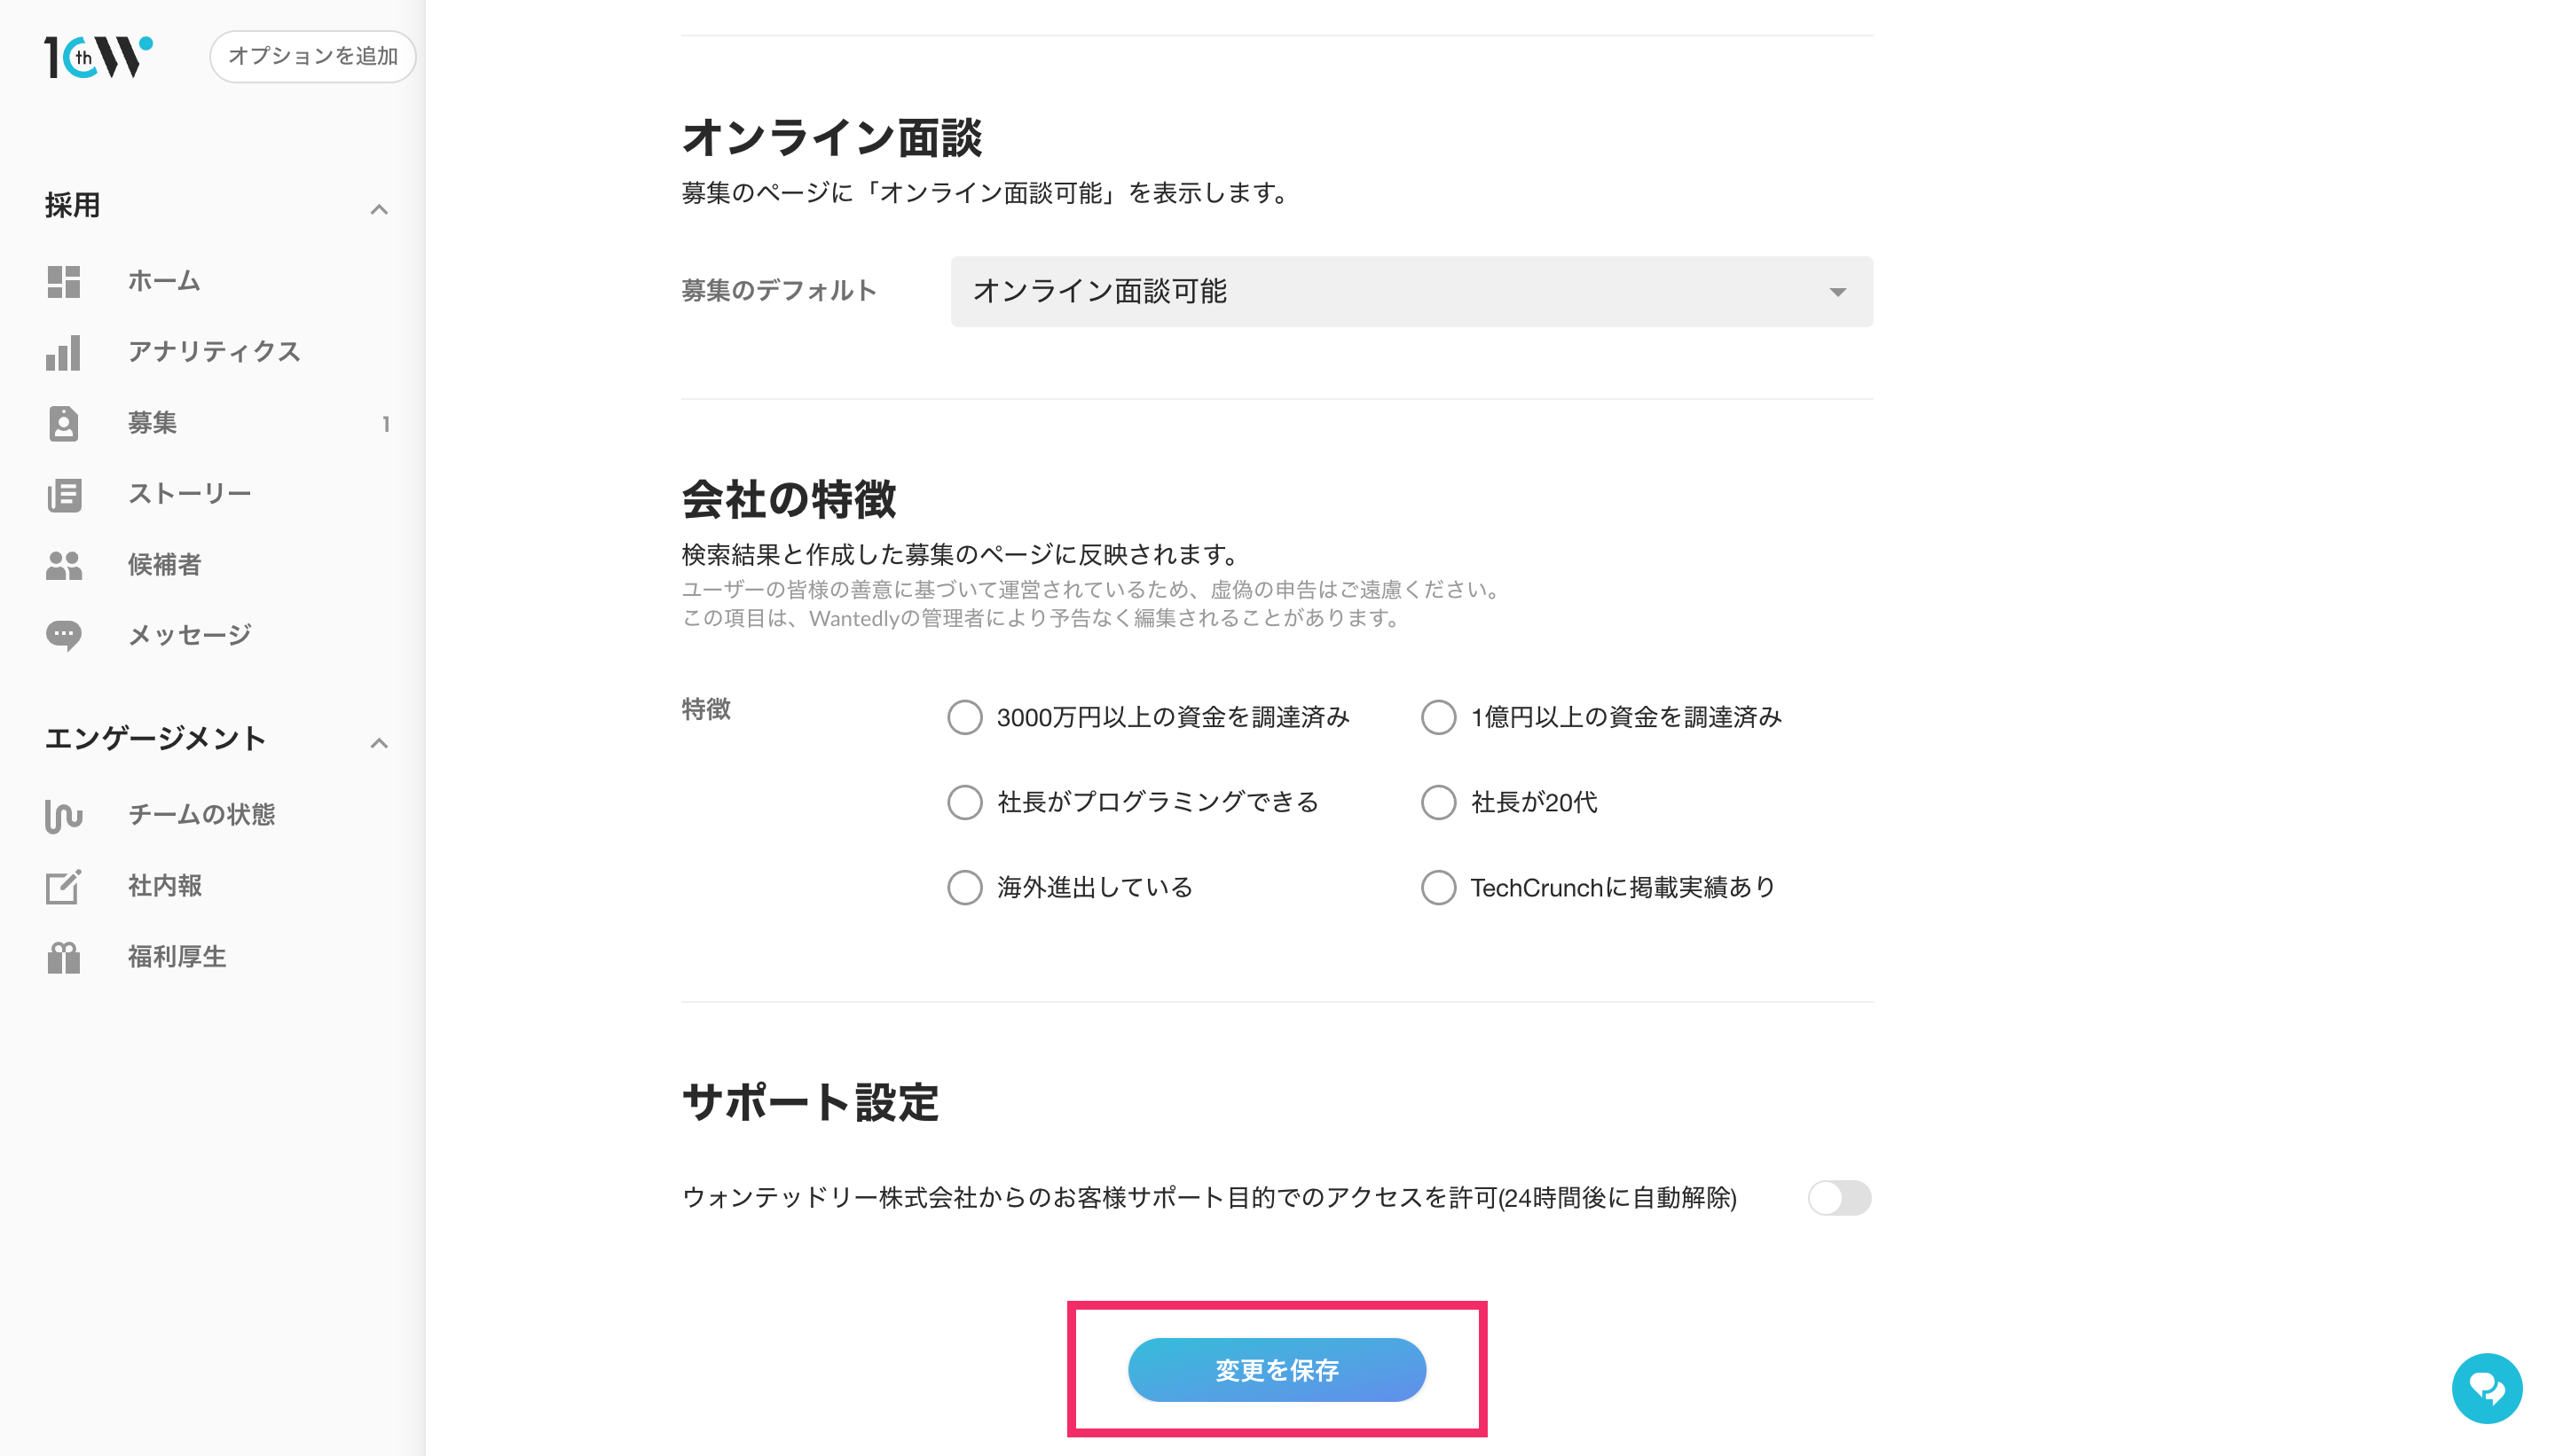This screenshot has height=1456, width=2555.
Task: Open the chat support bubble icon
Action: coord(2485,1387)
